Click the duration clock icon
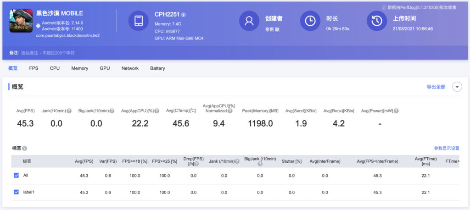The height and width of the screenshot is (210, 470). pyautogui.click(x=310, y=21)
